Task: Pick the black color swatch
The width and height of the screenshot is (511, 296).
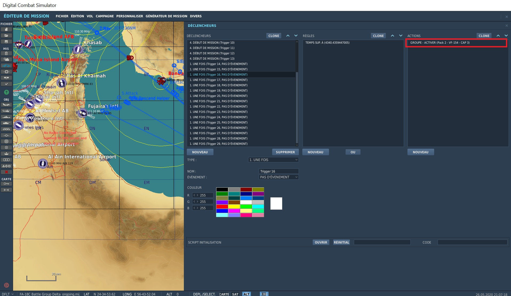Action: point(222,190)
